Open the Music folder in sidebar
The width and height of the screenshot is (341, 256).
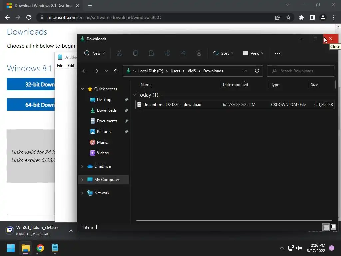coord(102,142)
